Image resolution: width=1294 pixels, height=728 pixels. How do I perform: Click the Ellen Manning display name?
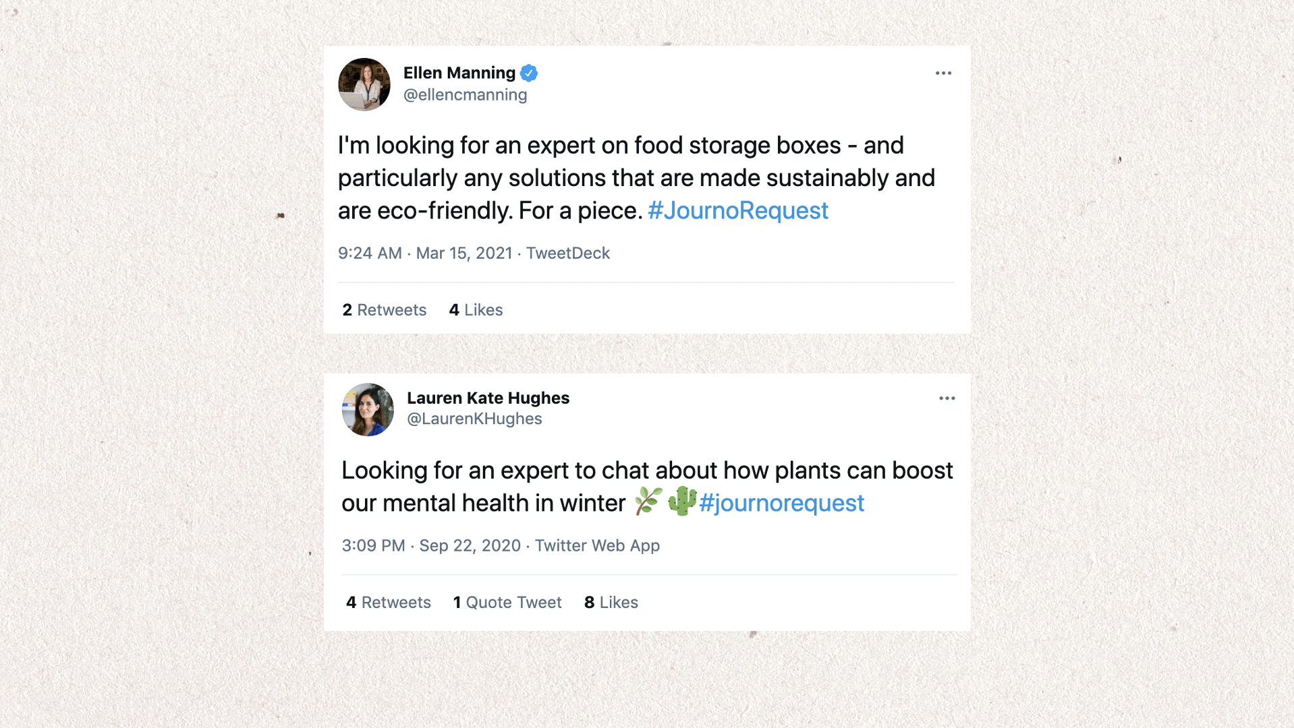[x=459, y=73]
